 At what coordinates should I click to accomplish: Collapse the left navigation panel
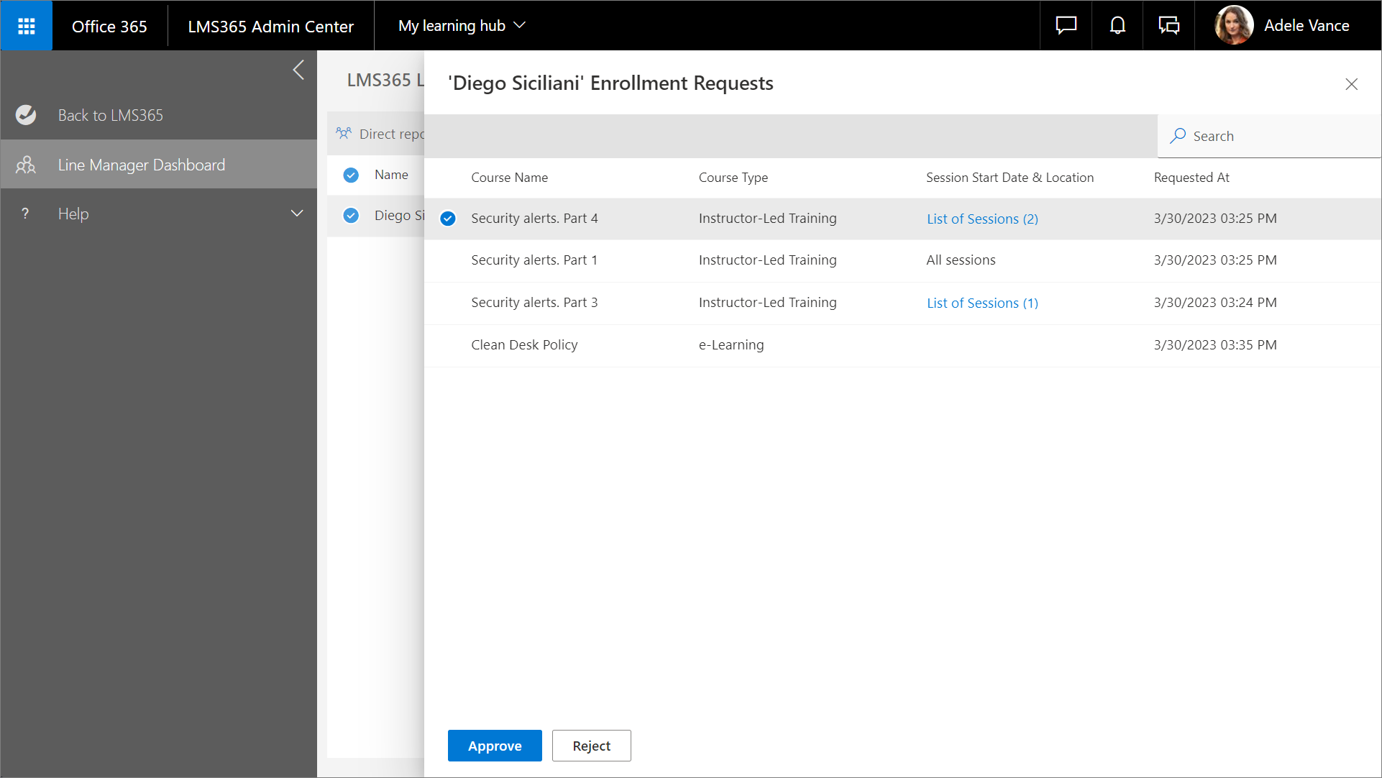[298, 70]
